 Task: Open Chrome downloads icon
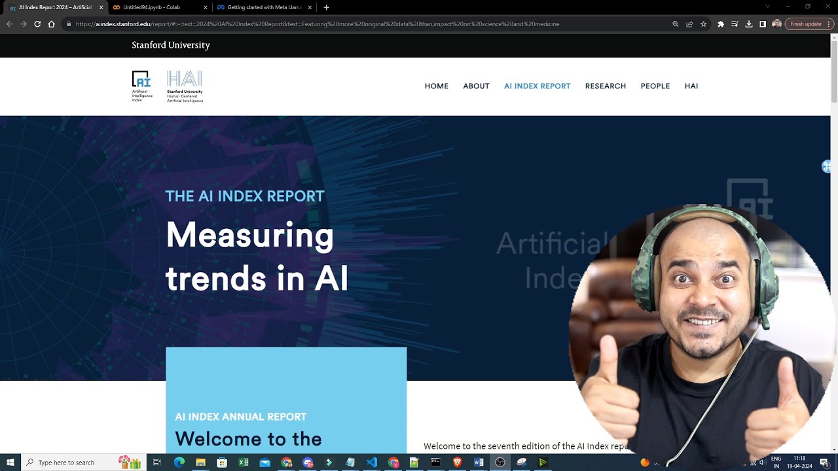749,24
